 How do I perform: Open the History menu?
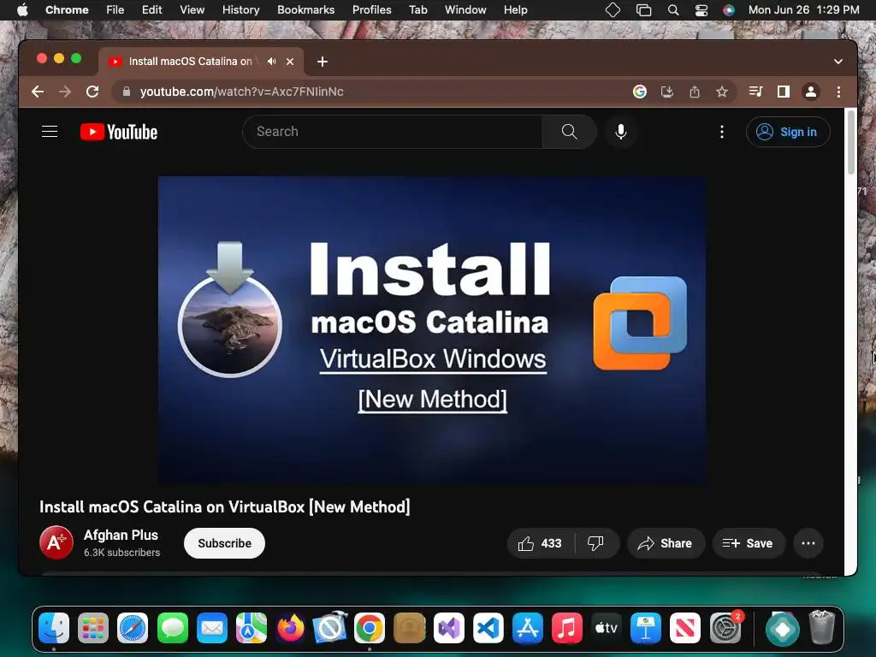(240, 10)
